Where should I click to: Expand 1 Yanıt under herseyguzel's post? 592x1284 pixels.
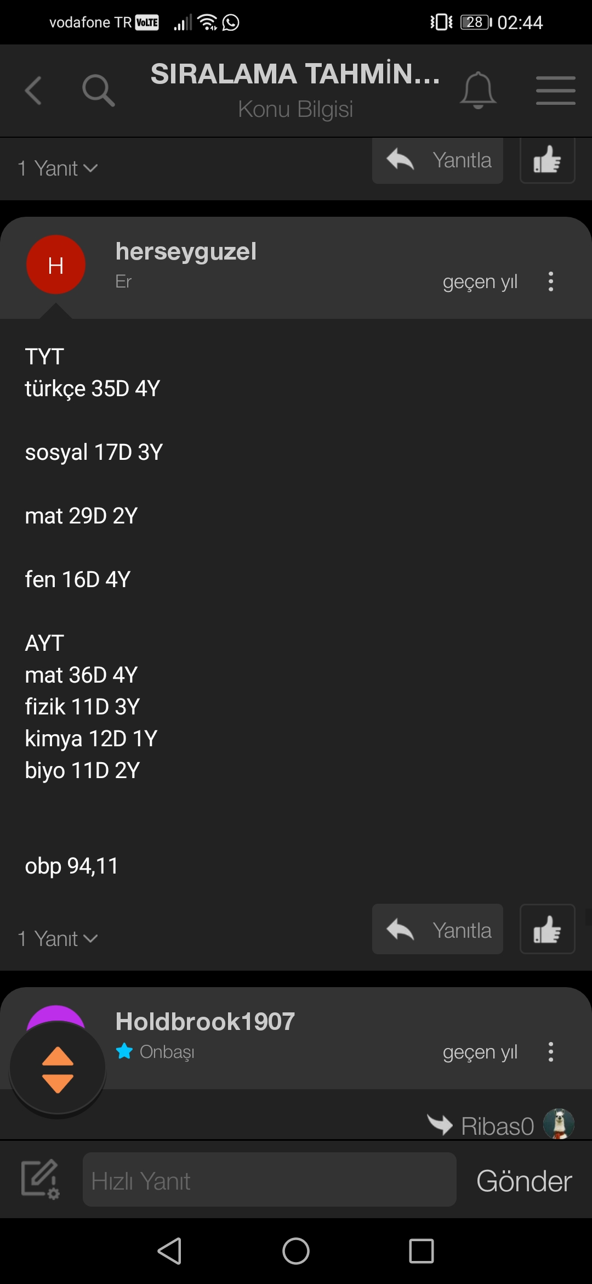(58, 938)
